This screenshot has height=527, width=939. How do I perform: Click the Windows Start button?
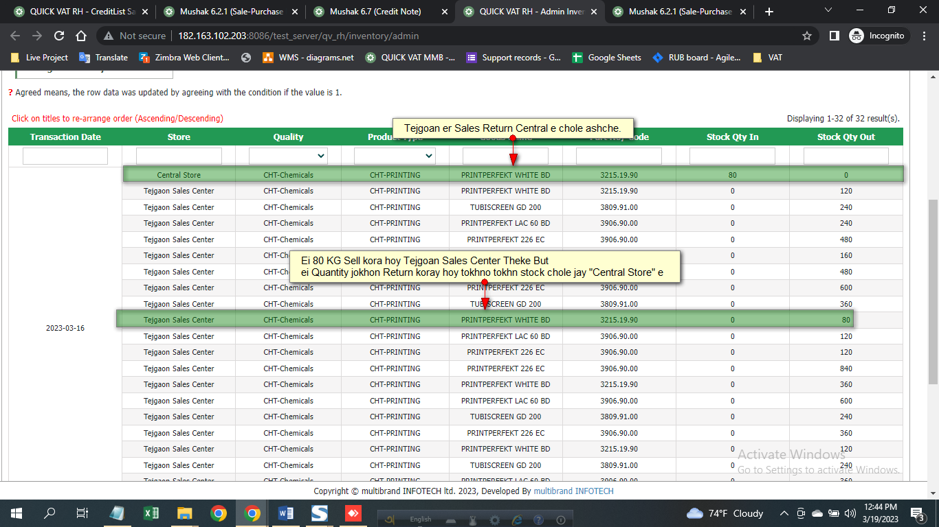click(x=16, y=513)
